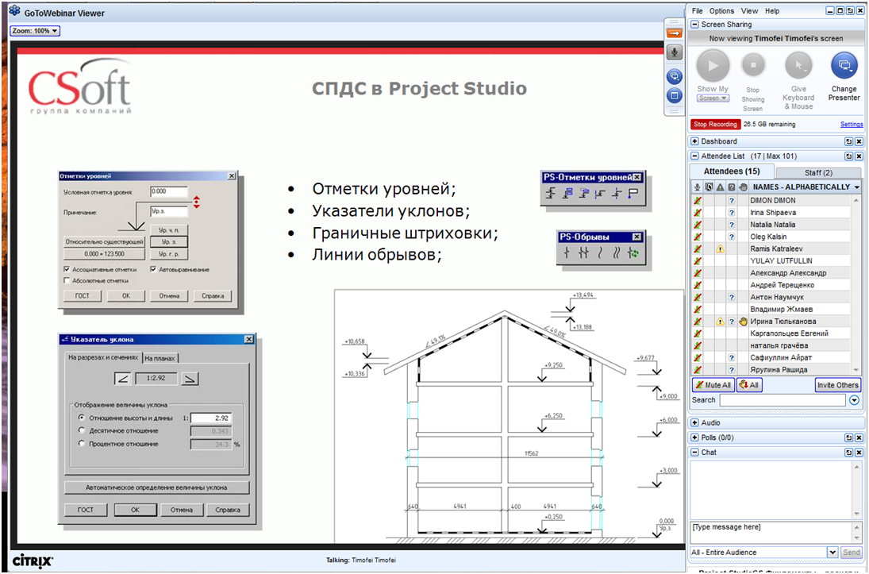Viewport: 869px width, 574px height.
Task: Undock the Dashboard pane
Action: tap(848, 141)
